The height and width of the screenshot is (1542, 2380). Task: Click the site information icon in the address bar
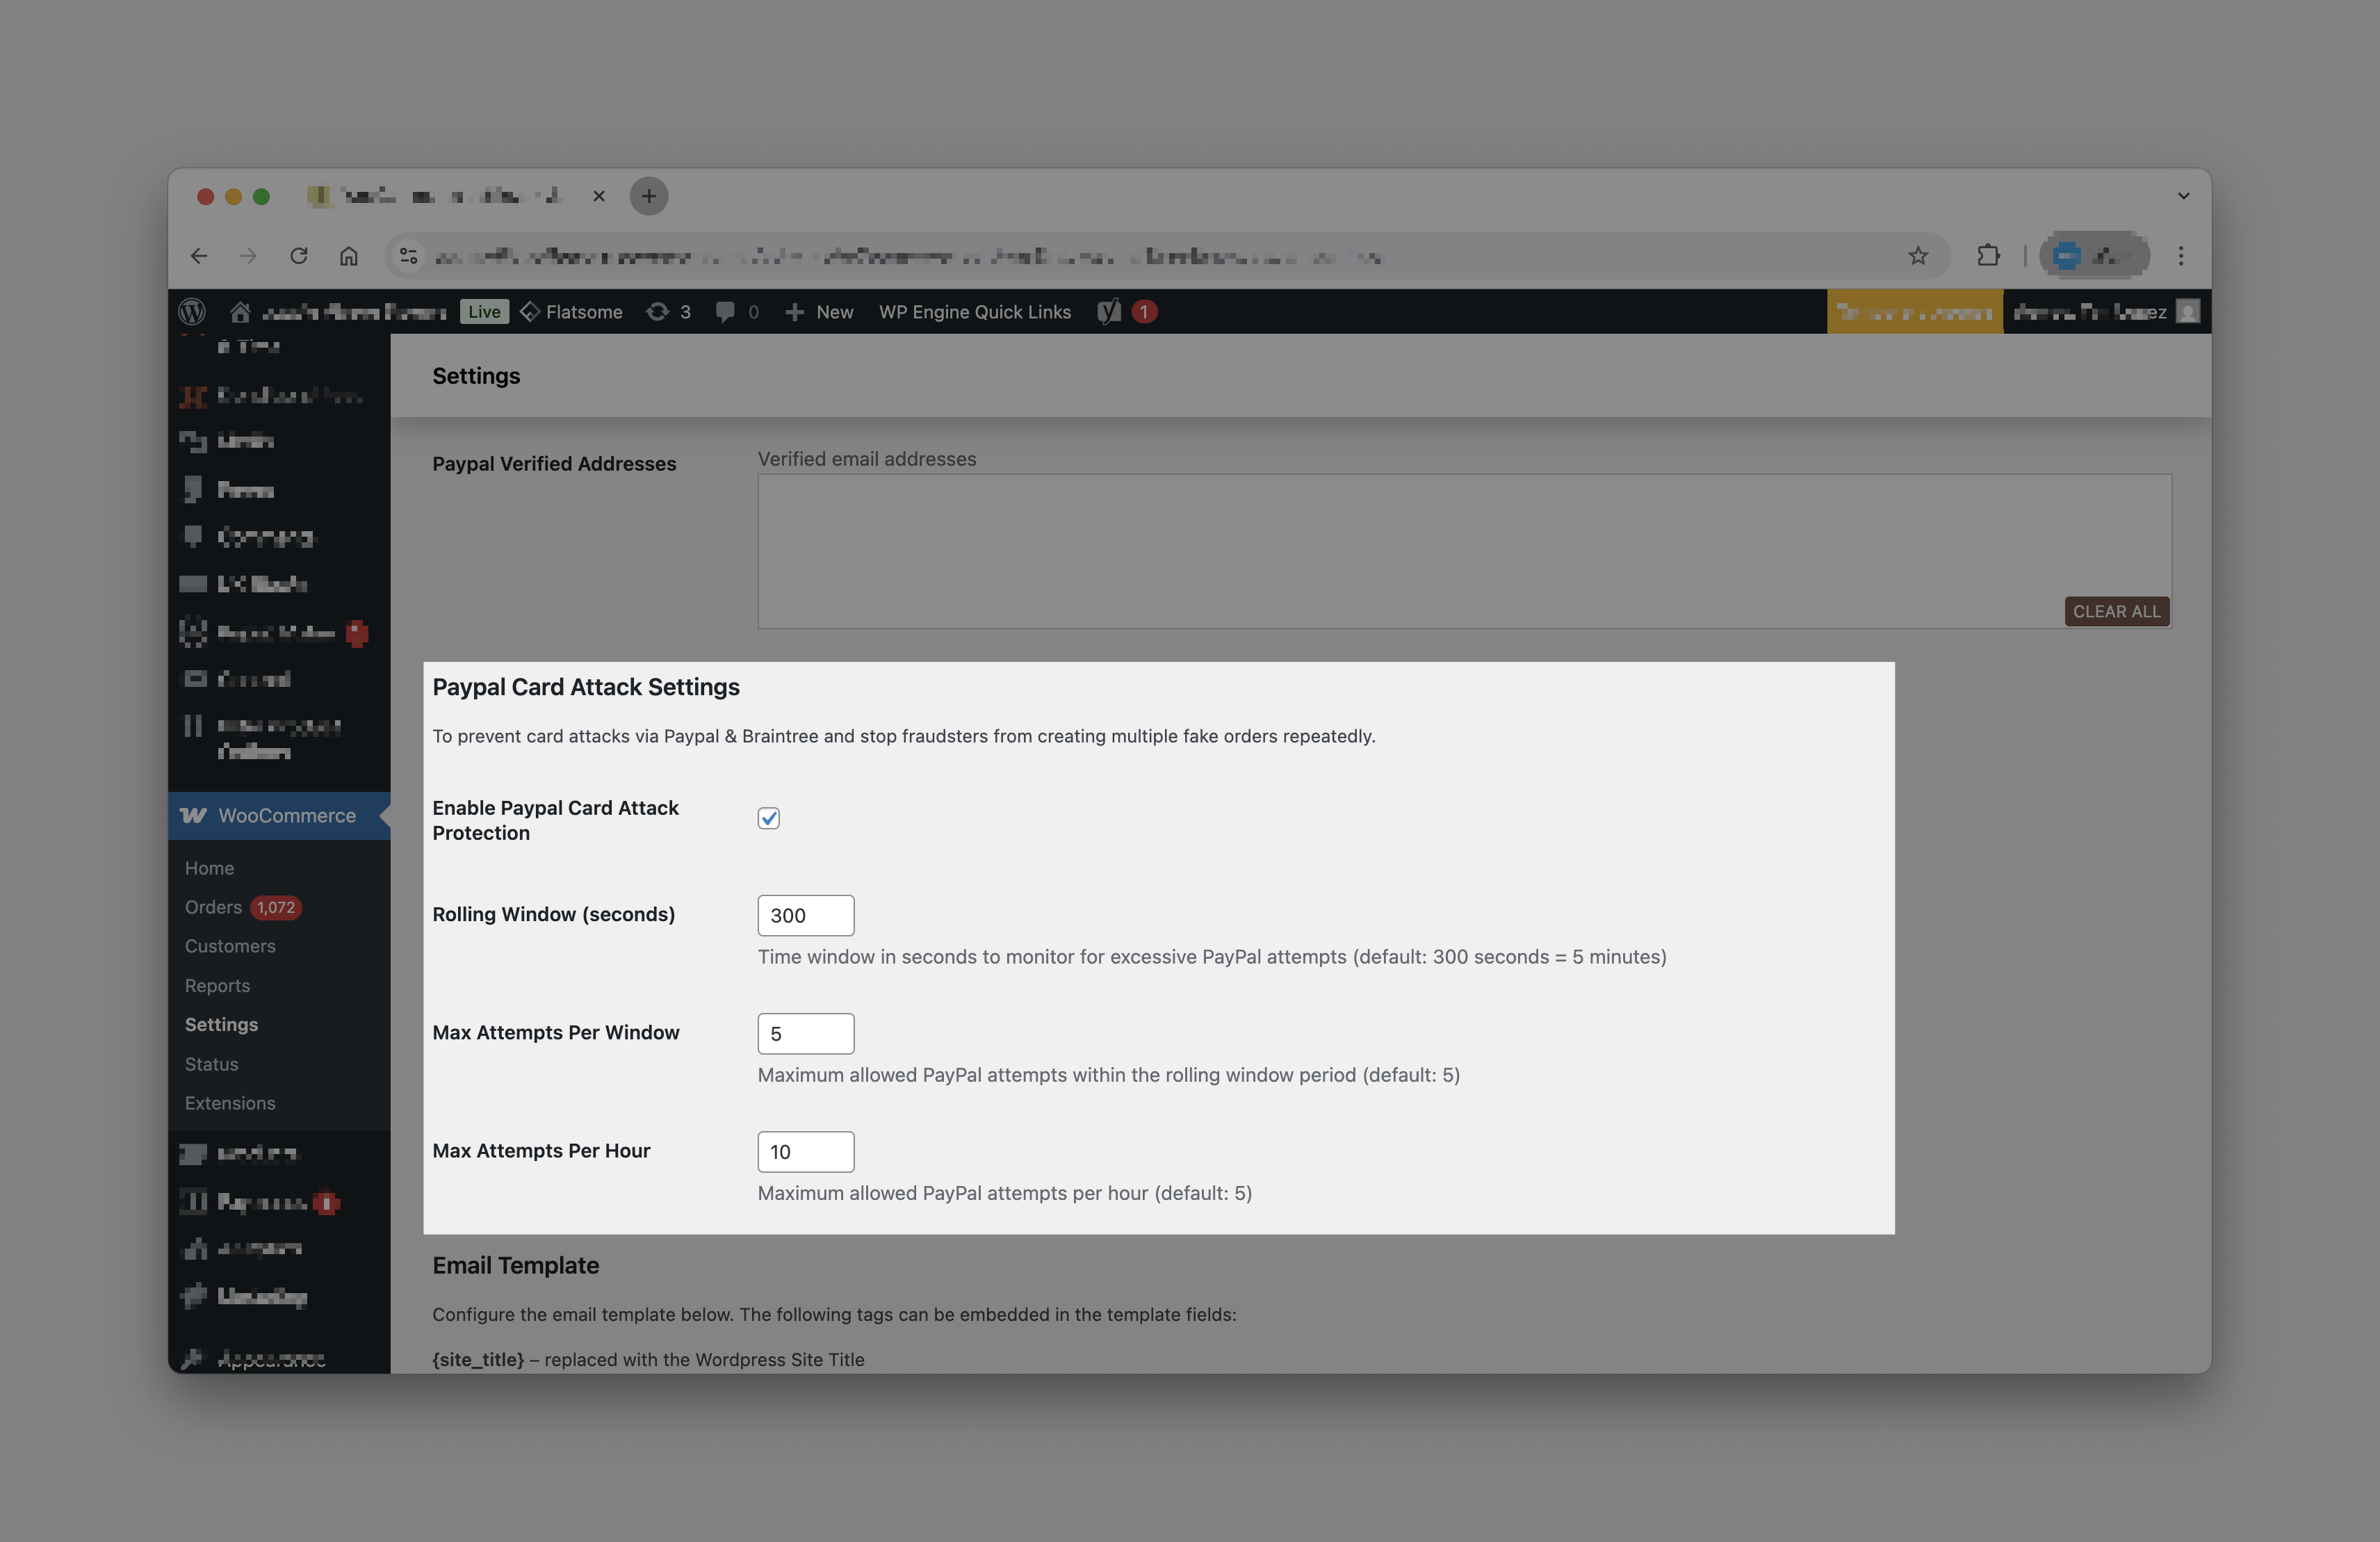click(408, 256)
